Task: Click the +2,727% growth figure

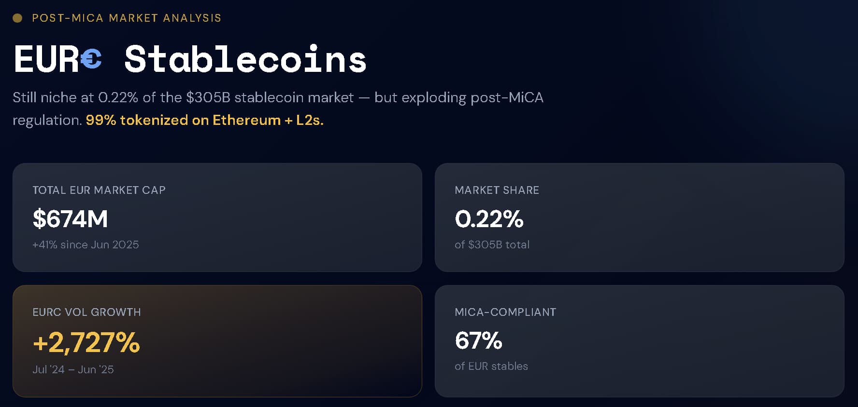Action: [86, 342]
